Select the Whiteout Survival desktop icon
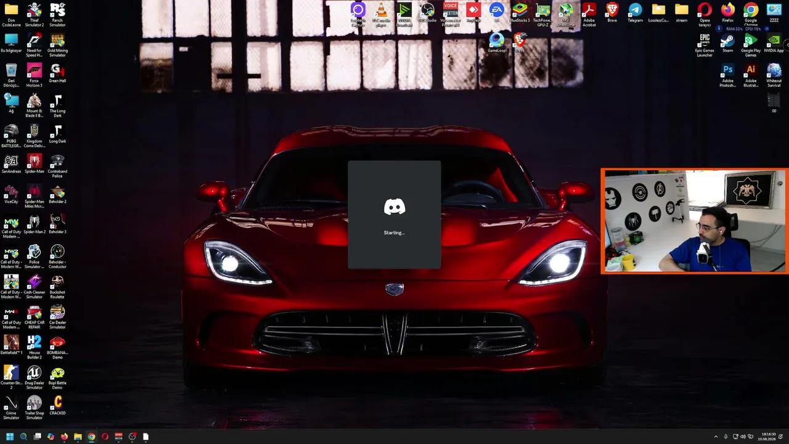789x444 pixels. tap(774, 75)
